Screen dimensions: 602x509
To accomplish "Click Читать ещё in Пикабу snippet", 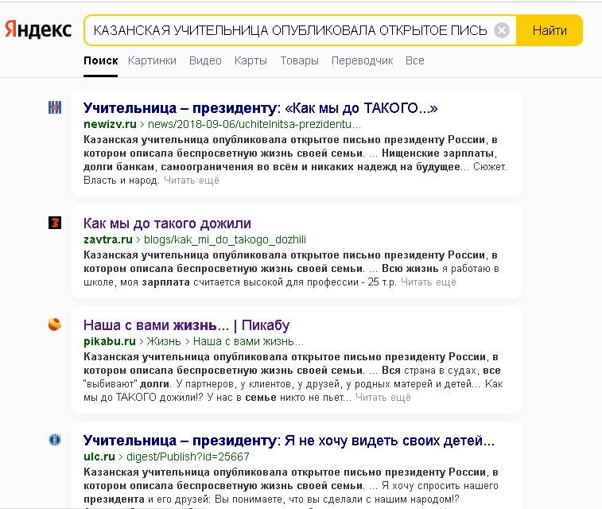I will [383, 398].
